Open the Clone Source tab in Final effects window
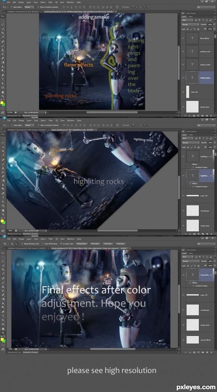217x392 pixels. pyautogui.click(x=191, y=250)
